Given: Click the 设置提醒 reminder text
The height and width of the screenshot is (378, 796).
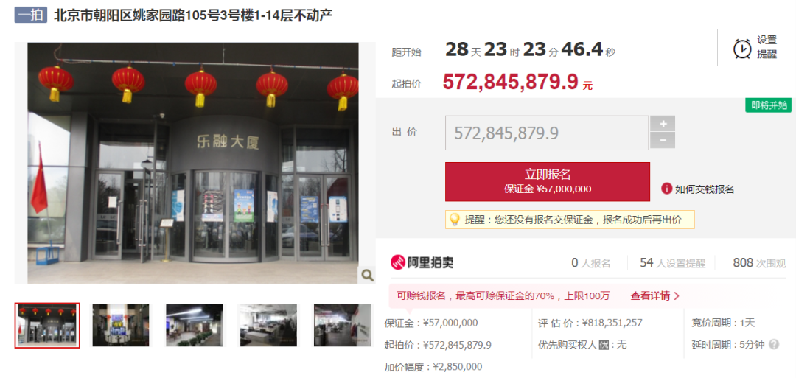Looking at the screenshot, I should pyautogui.click(x=767, y=47).
